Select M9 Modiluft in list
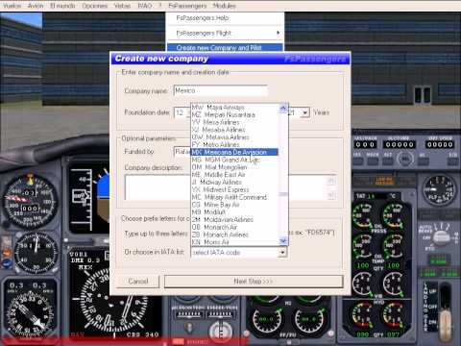Viewport: 461px width, 346px height. pos(235,212)
